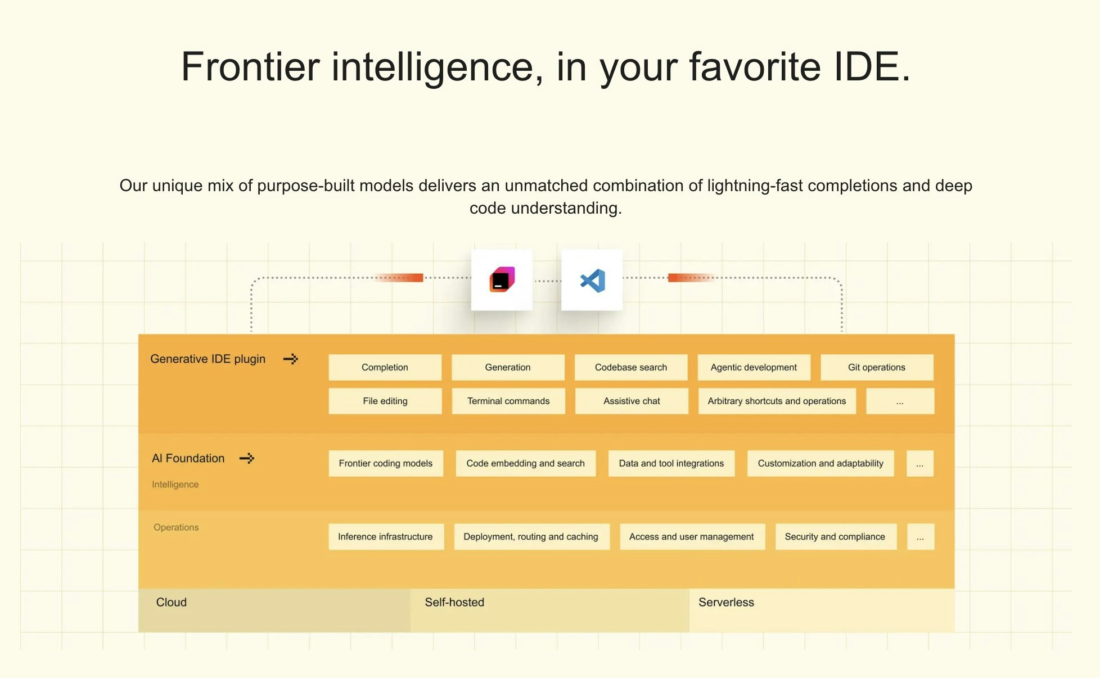Click the Security and compliance box
Image resolution: width=1100 pixels, height=678 pixels.
tap(835, 537)
